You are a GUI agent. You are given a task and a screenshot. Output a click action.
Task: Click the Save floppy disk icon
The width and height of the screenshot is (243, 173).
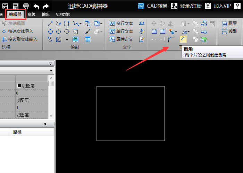(5, 6)
